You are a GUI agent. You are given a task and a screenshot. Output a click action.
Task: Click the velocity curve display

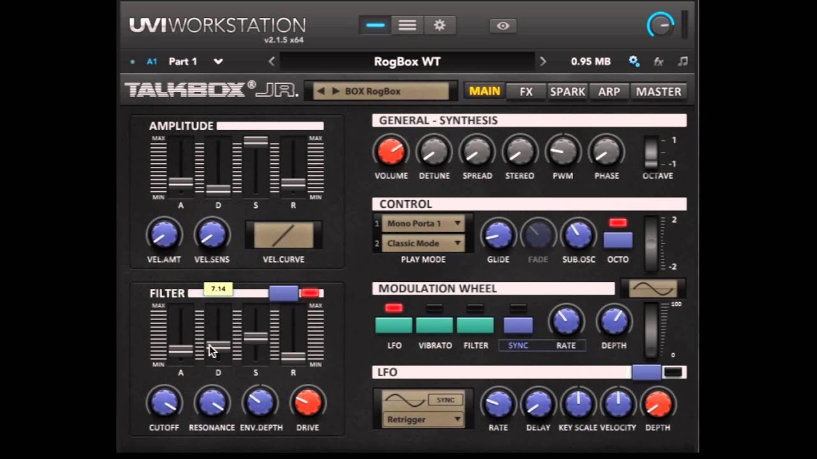tap(283, 235)
